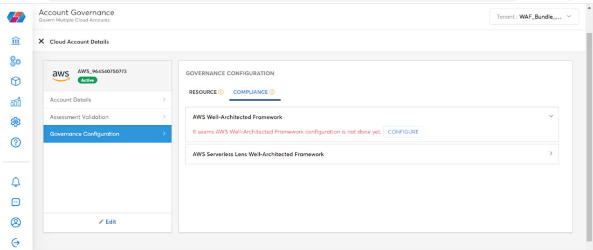Open the governance bank icon in sidebar

tap(16, 41)
